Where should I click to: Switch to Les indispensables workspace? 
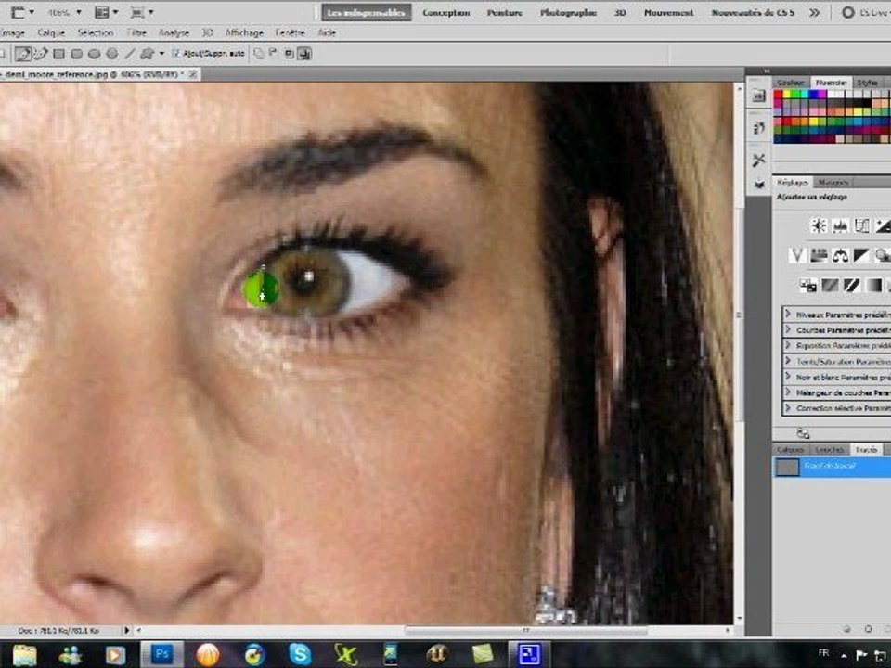point(367,12)
